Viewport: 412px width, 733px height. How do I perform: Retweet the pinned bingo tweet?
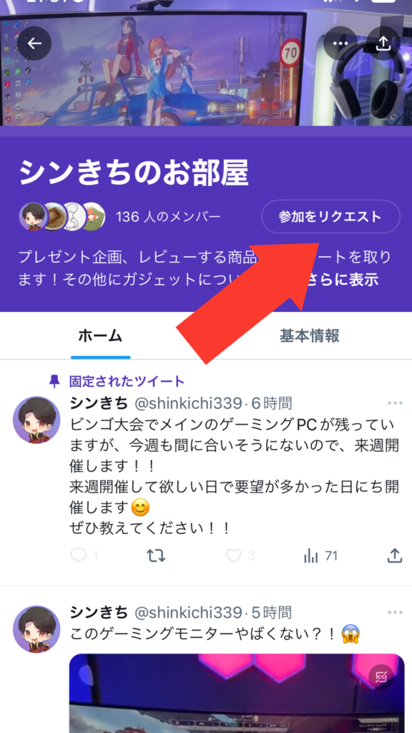(x=155, y=555)
